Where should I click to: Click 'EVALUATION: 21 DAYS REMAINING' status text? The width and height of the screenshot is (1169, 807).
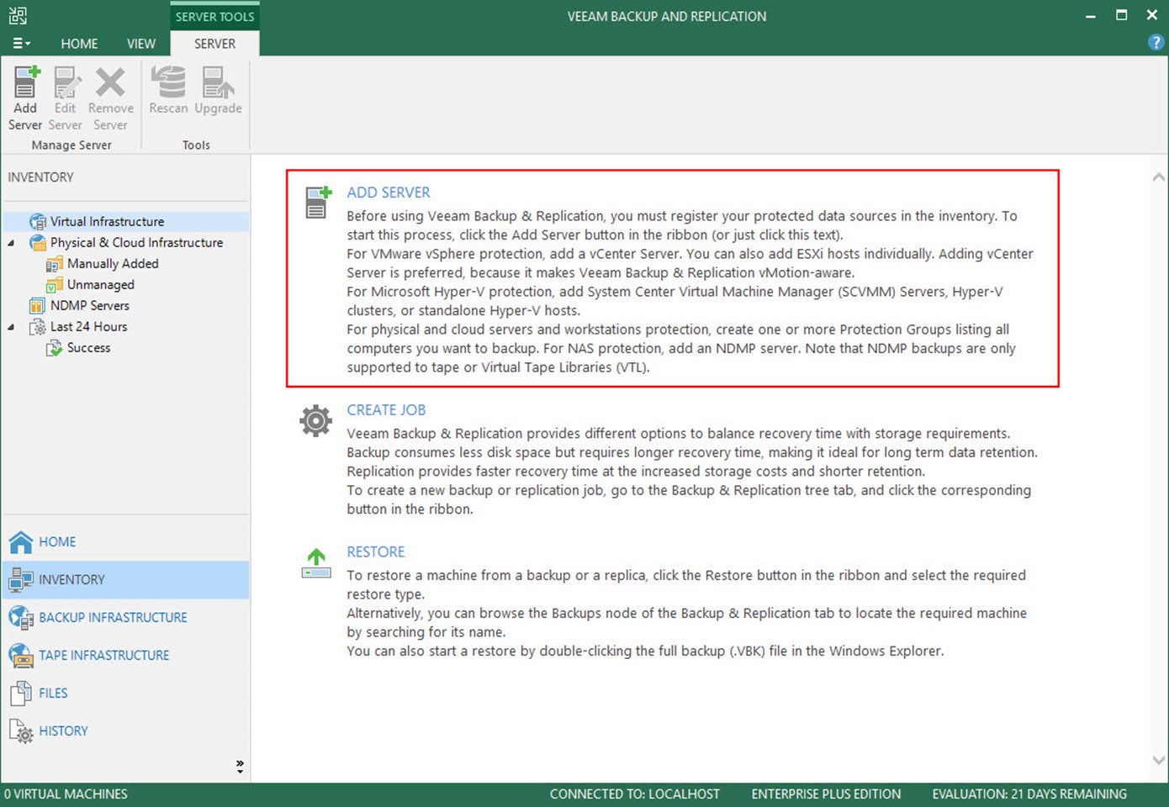[x=1029, y=794]
